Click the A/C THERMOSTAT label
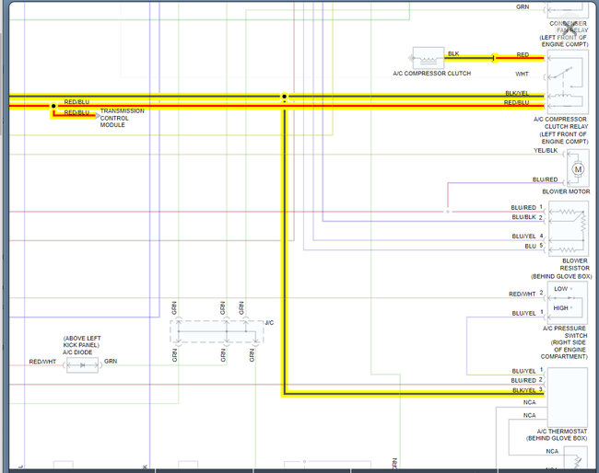 [x=561, y=431]
